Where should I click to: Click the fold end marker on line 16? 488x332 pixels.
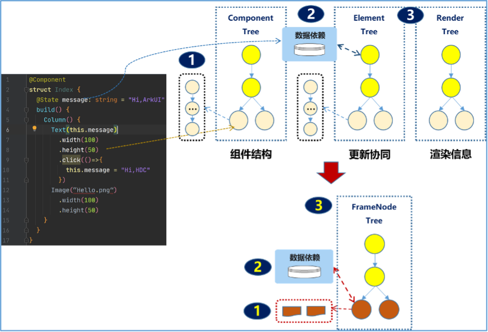coord(26,230)
